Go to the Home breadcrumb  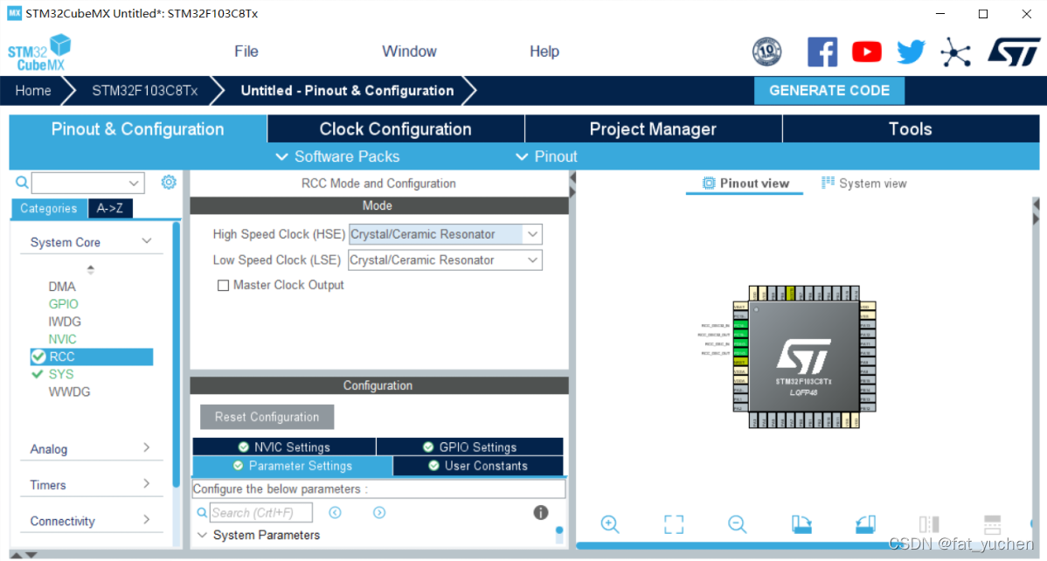[x=33, y=91]
